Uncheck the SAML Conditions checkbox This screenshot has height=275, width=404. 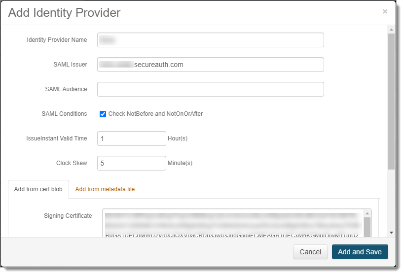103,114
